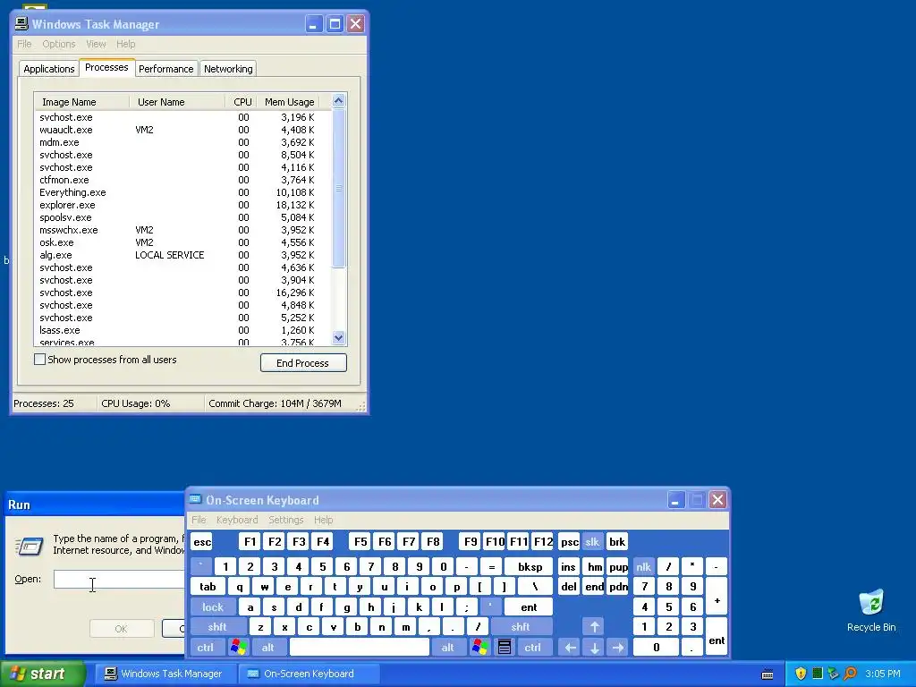
Task: Click the esc key on On-Screen Keyboard
Action: tap(202, 541)
